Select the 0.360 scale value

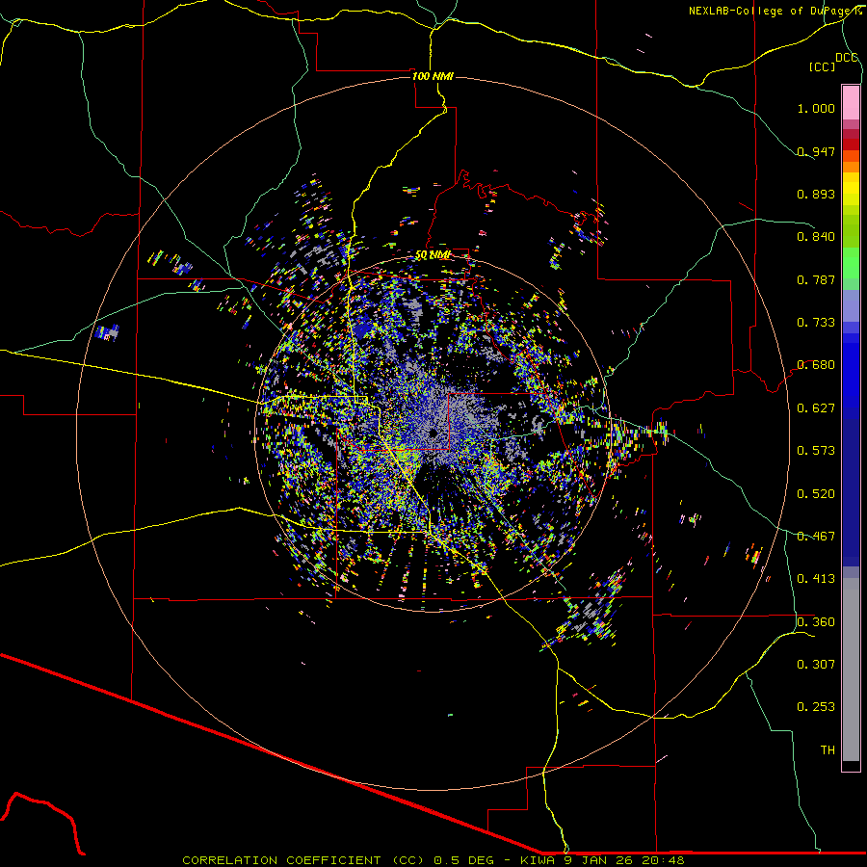coord(816,622)
